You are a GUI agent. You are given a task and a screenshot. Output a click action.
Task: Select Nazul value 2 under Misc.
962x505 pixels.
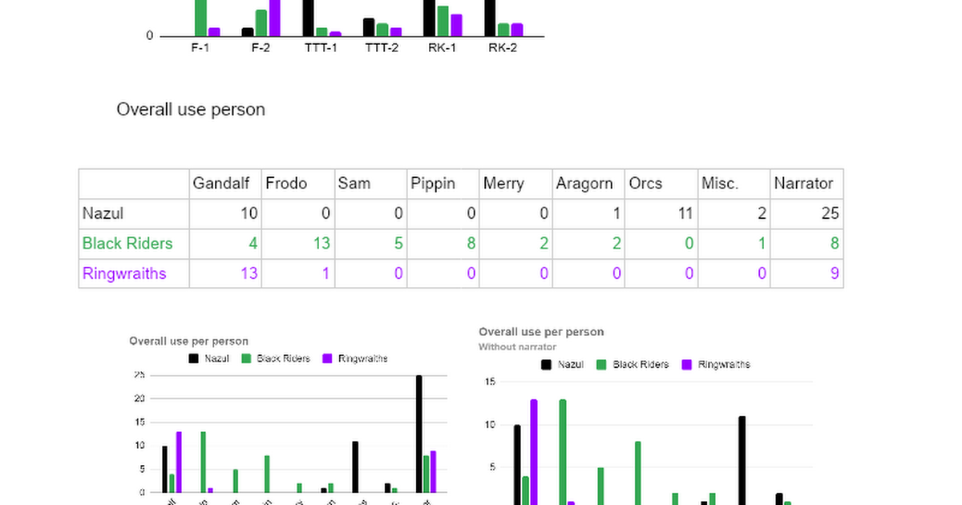click(734, 214)
